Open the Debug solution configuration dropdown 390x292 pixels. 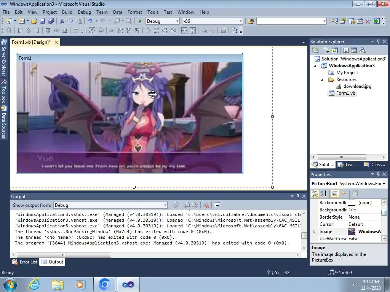(177, 21)
